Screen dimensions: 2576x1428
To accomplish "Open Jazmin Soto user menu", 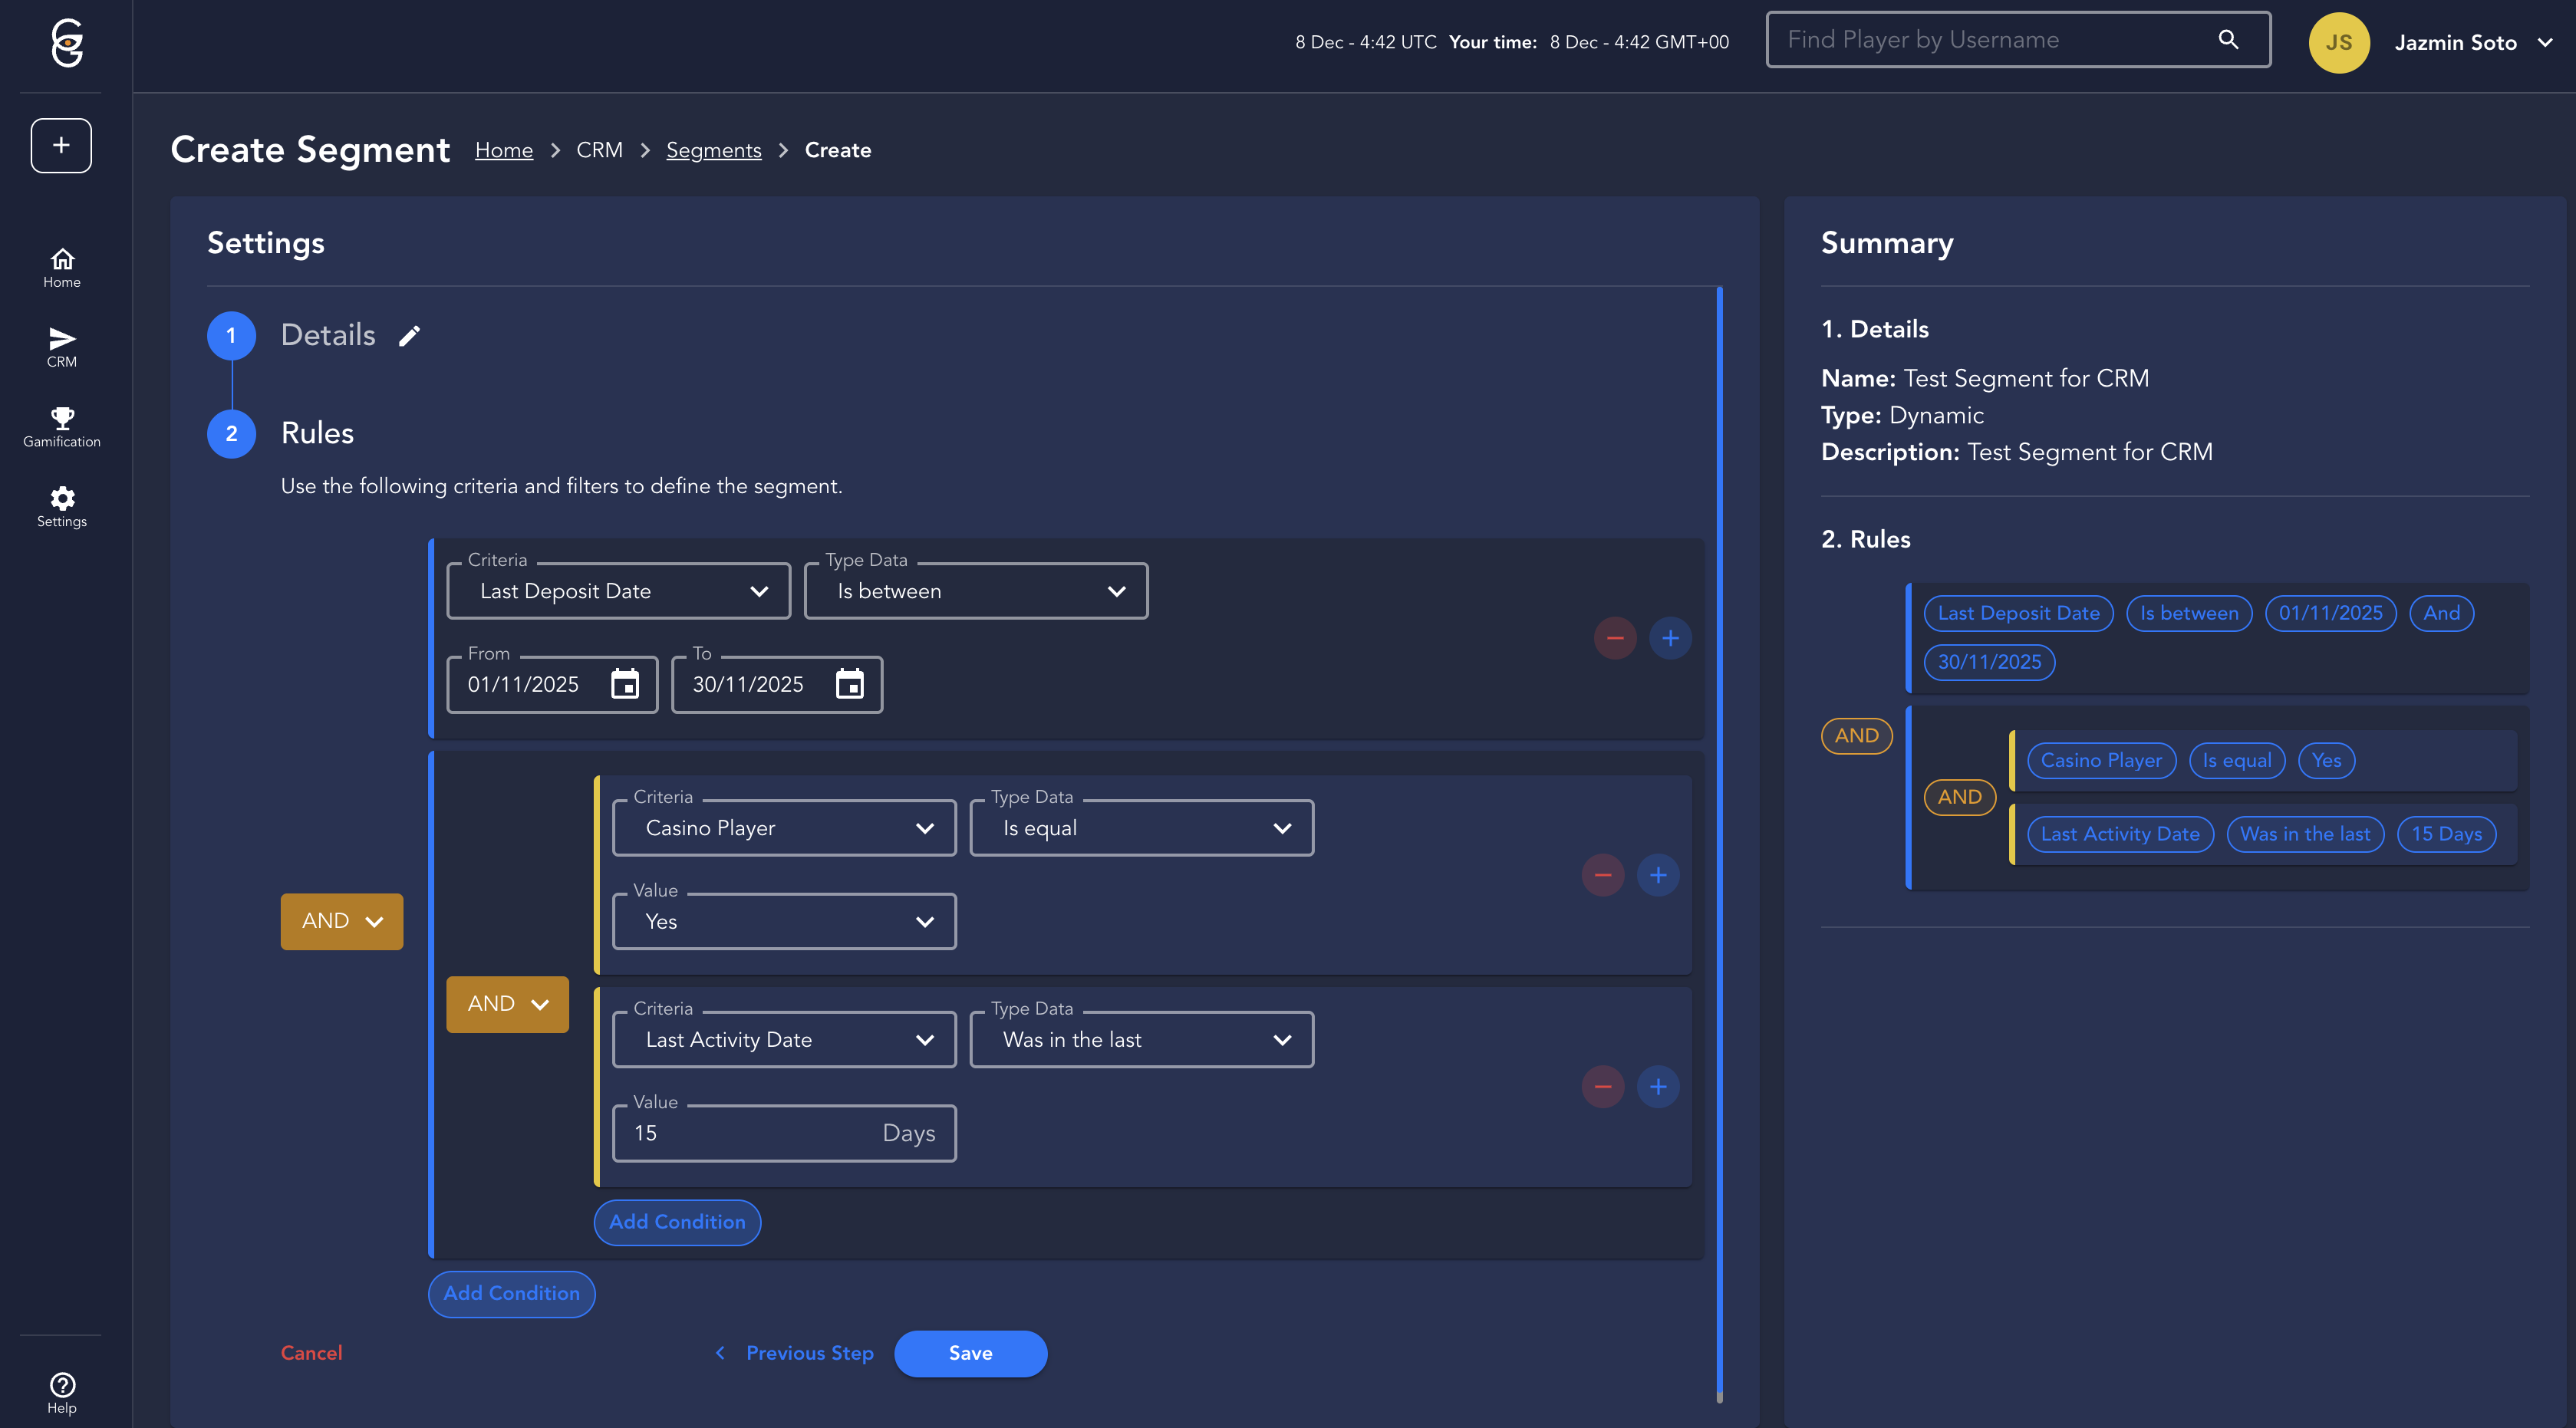I will tap(2455, 42).
